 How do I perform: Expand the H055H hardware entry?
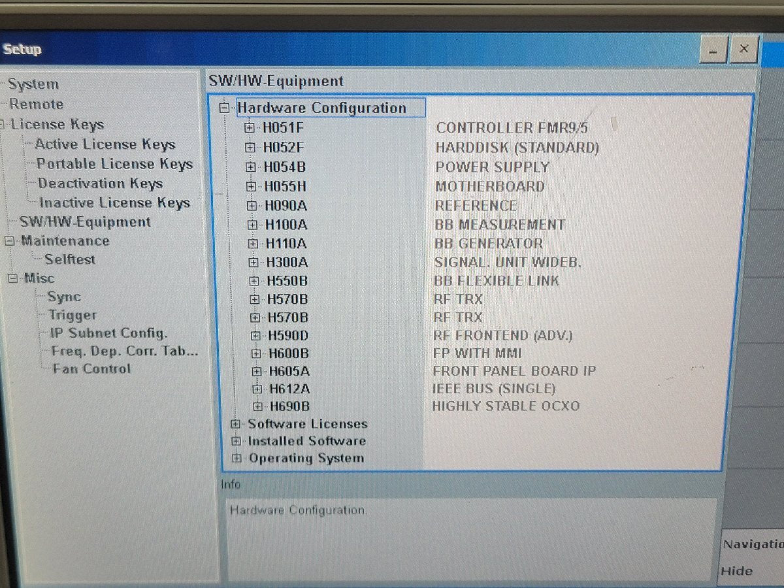[x=252, y=187]
